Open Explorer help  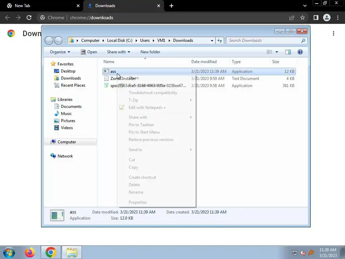pyautogui.click(x=300, y=52)
